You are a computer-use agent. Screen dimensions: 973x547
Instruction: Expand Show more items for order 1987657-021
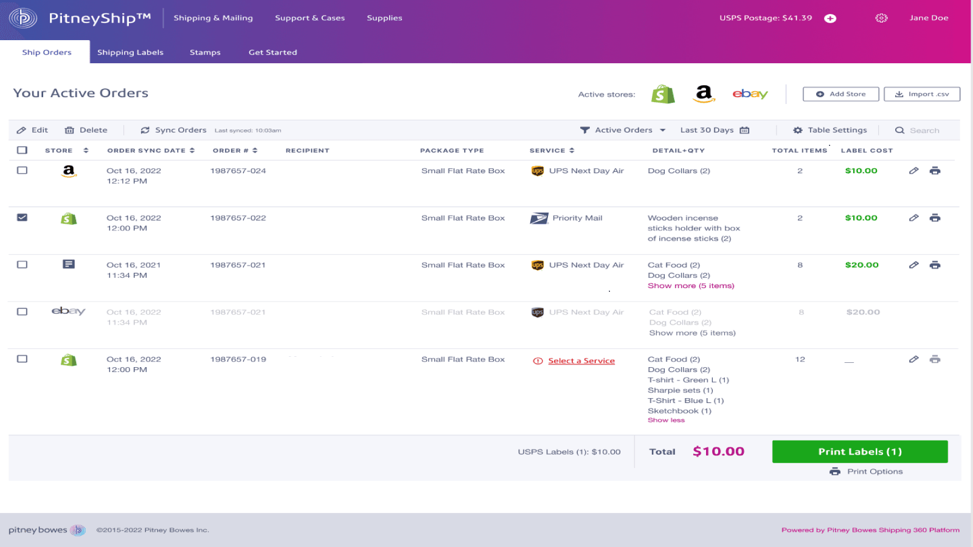coord(691,285)
